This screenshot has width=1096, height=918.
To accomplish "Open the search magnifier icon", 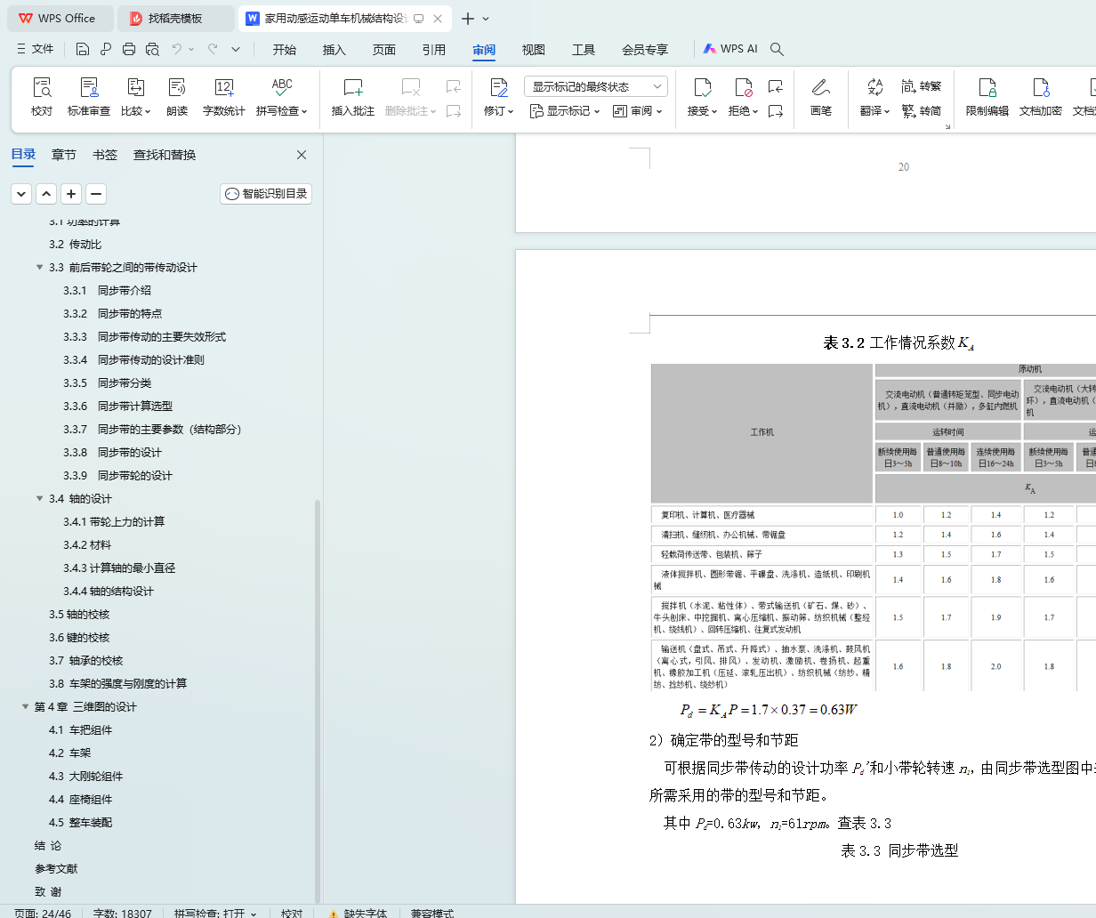I will [x=777, y=49].
